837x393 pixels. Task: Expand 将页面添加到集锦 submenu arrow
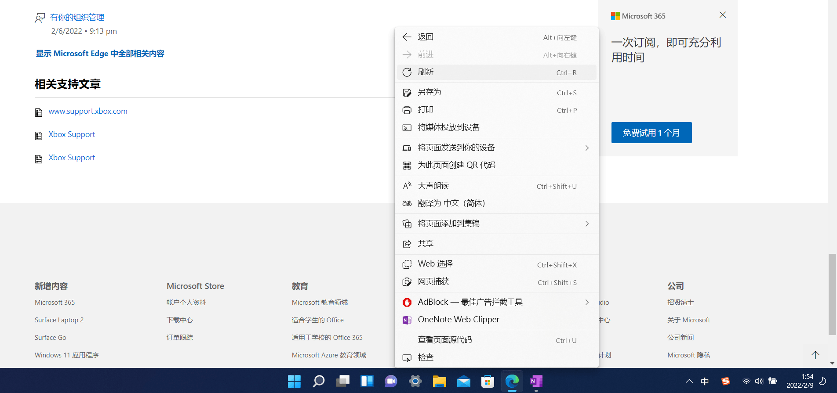pos(587,224)
